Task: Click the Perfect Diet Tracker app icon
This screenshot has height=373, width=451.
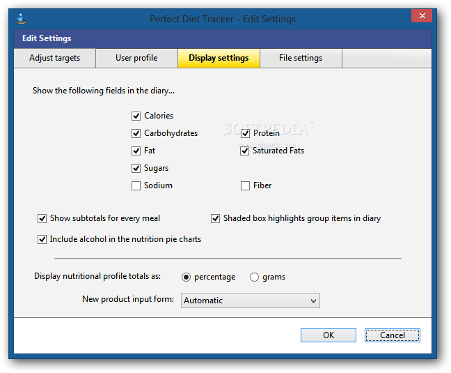Action: (21, 19)
